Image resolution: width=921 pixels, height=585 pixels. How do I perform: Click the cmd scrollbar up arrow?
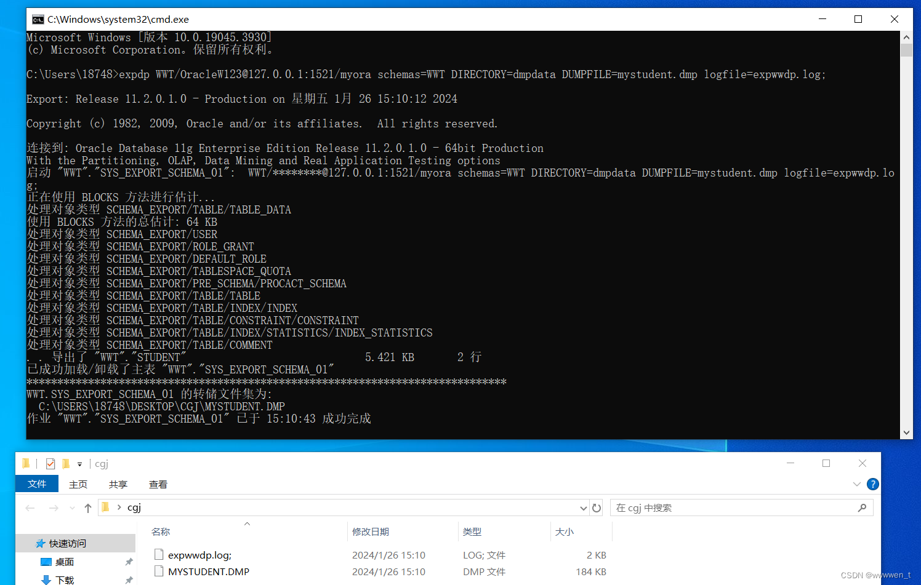pos(906,37)
